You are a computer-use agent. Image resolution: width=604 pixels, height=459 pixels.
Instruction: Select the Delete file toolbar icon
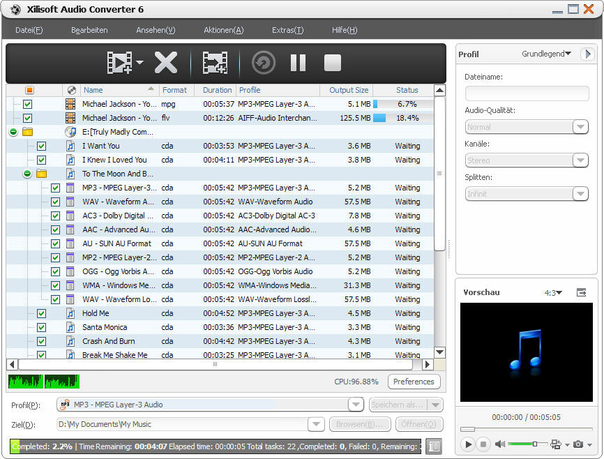coord(165,63)
